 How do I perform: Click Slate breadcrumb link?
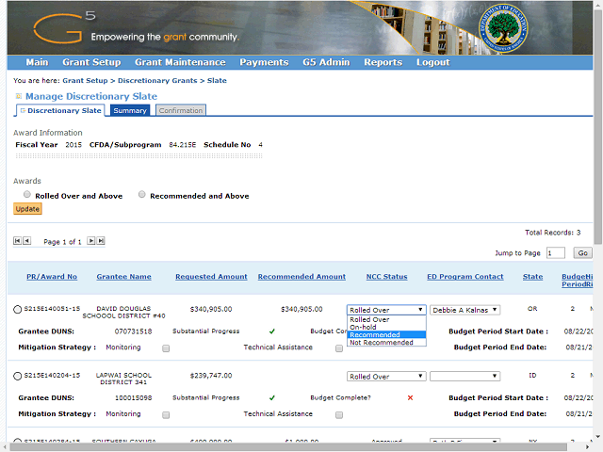click(x=217, y=81)
